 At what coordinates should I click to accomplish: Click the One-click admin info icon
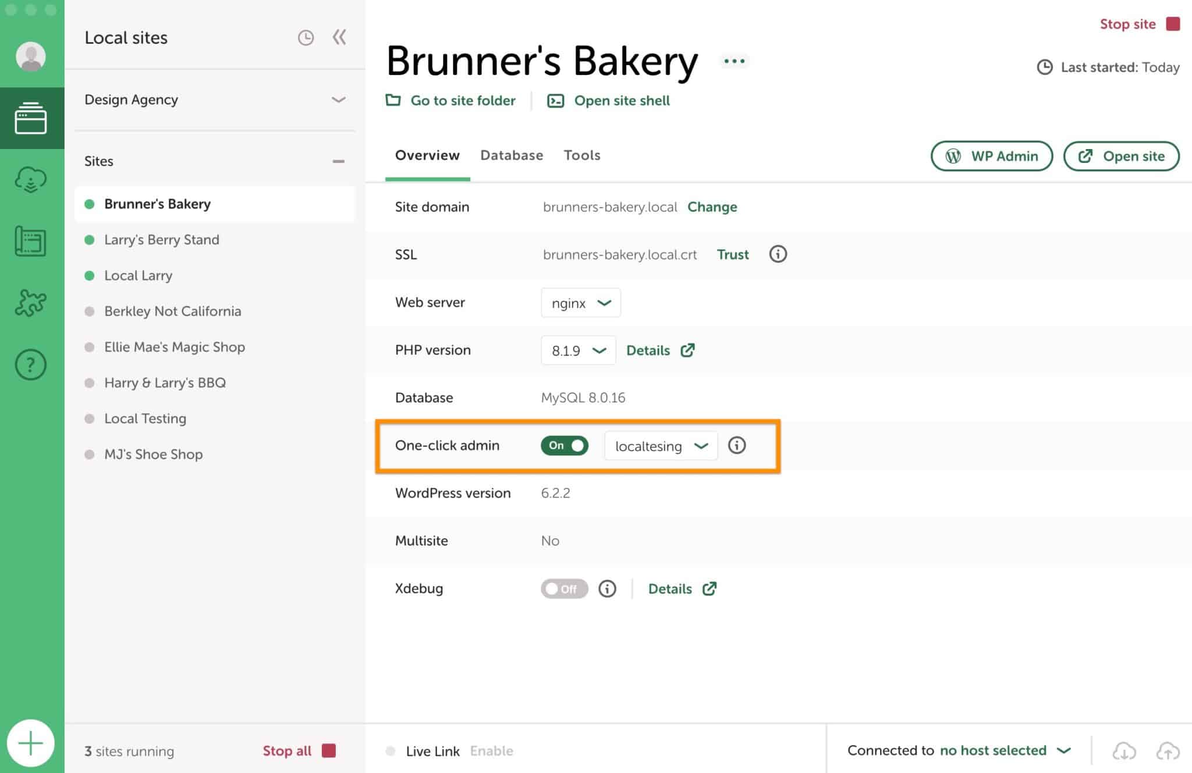coord(737,446)
